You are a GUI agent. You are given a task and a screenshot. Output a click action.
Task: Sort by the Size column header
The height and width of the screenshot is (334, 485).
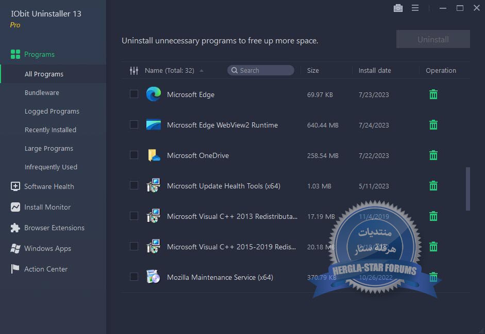(313, 71)
